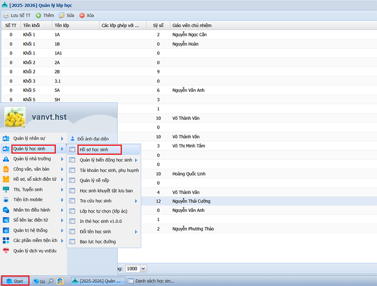
Task: Click the Sỹ số column header
Action: coord(158,25)
